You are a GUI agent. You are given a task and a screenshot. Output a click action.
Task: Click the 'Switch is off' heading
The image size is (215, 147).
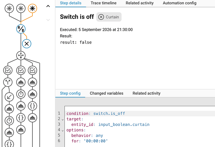pyautogui.click(x=77, y=17)
